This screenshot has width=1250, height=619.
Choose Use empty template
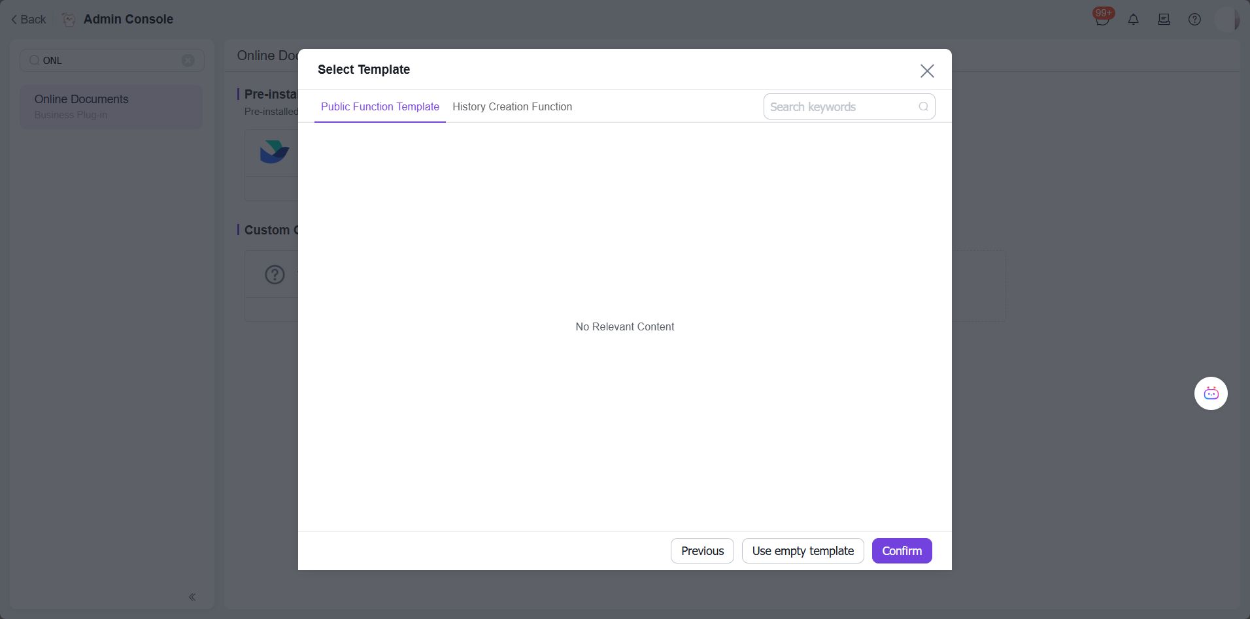coord(802,551)
